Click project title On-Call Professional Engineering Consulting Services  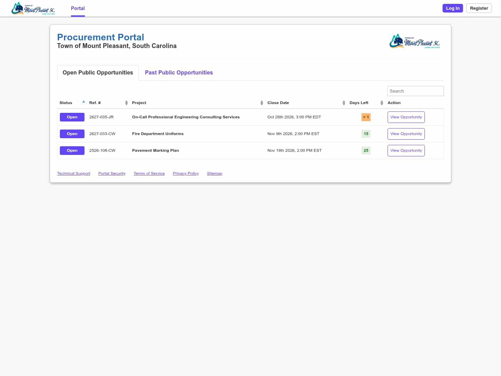(x=186, y=117)
